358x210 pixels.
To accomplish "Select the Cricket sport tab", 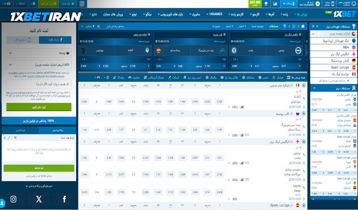I will pos(174,77).
